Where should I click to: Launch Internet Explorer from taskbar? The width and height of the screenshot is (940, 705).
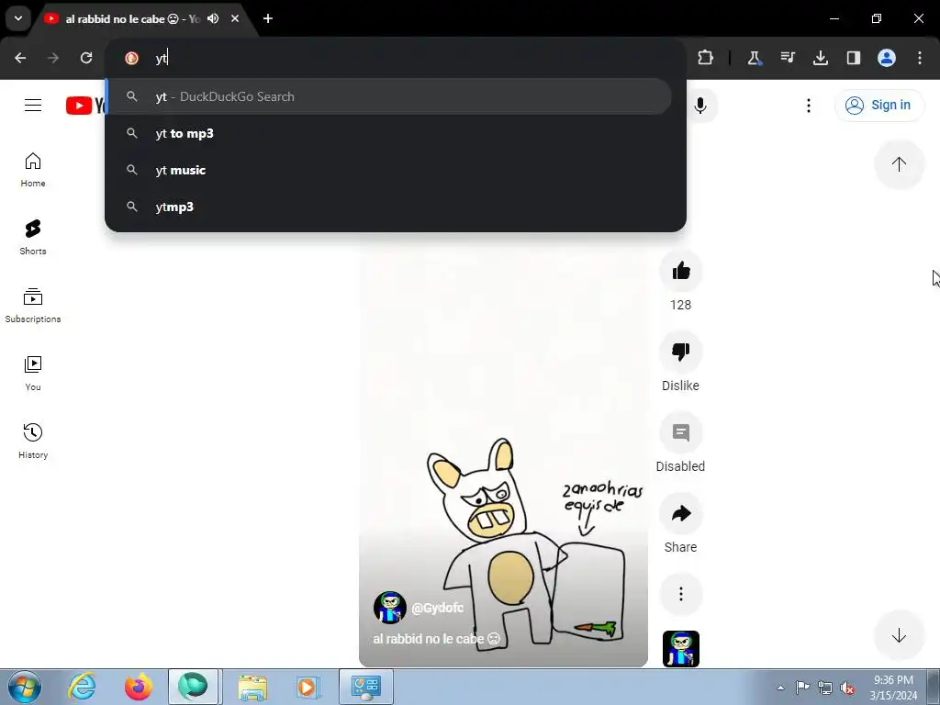82,687
